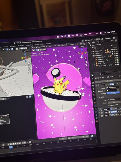
Task: Open the Physics properties tab
Action: coord(96,112)
